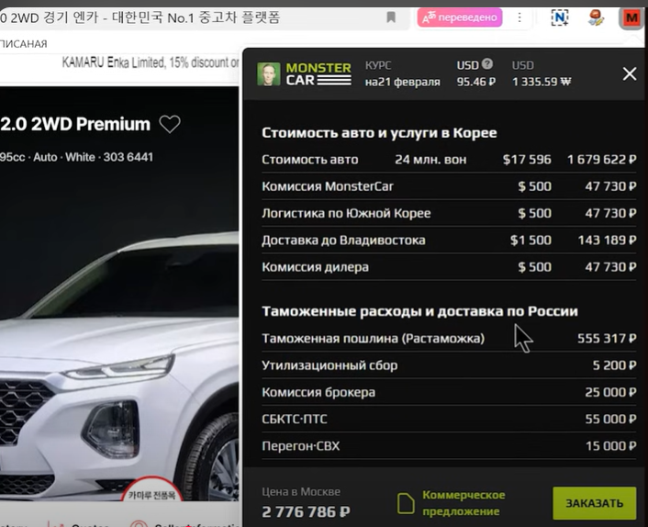Click the Стоимость авто row label
Screen dimensions: 648x527
point(310,160)
